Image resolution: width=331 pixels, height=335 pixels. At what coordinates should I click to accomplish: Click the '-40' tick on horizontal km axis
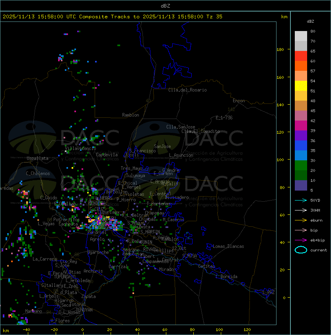pyautogui.click(x=26, y=330)
